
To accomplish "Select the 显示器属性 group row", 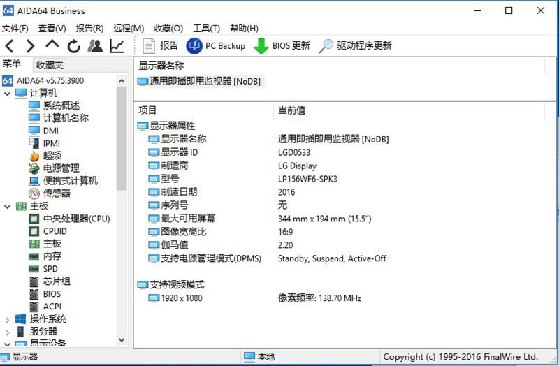I will pyautogui.click(x=166, y=126).
